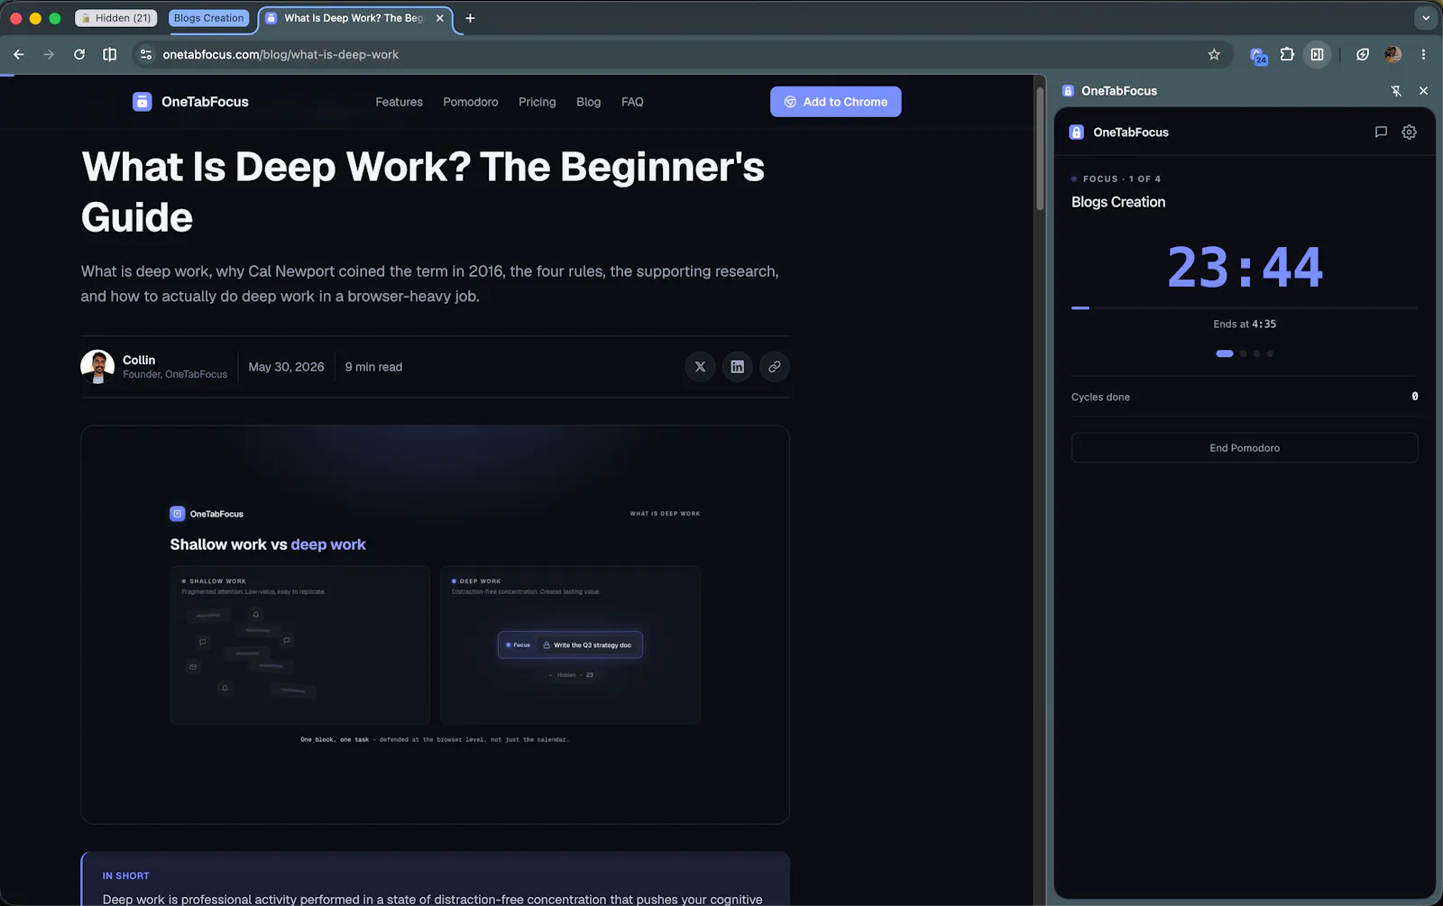
Task: End the Pomodoro session
Action: (1245, 448)
